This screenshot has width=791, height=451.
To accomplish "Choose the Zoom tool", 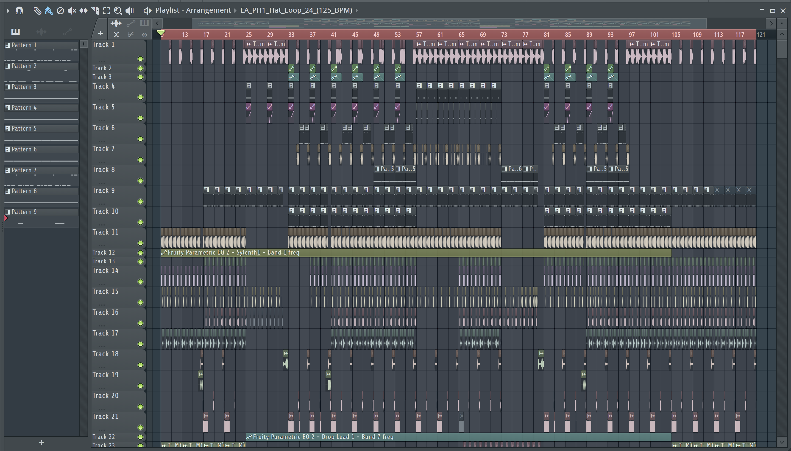I will (118, 10).
